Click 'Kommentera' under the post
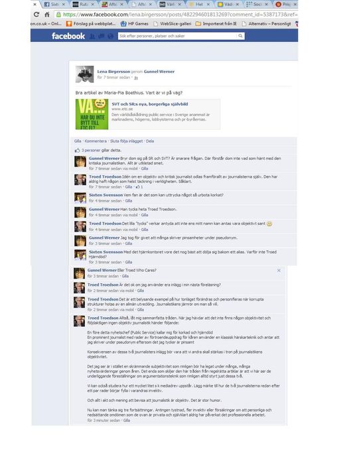 coord(96,141)
